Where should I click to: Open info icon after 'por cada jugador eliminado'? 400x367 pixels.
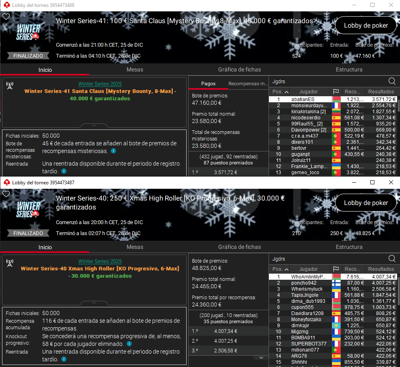coord(129,344)
